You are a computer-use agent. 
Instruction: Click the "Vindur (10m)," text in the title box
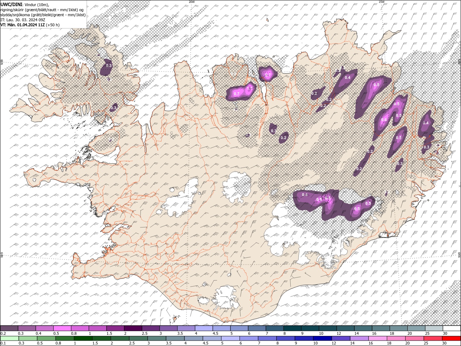[x=36, y=4]
